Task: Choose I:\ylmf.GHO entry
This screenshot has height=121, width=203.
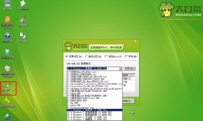Action: pos(95,105)
